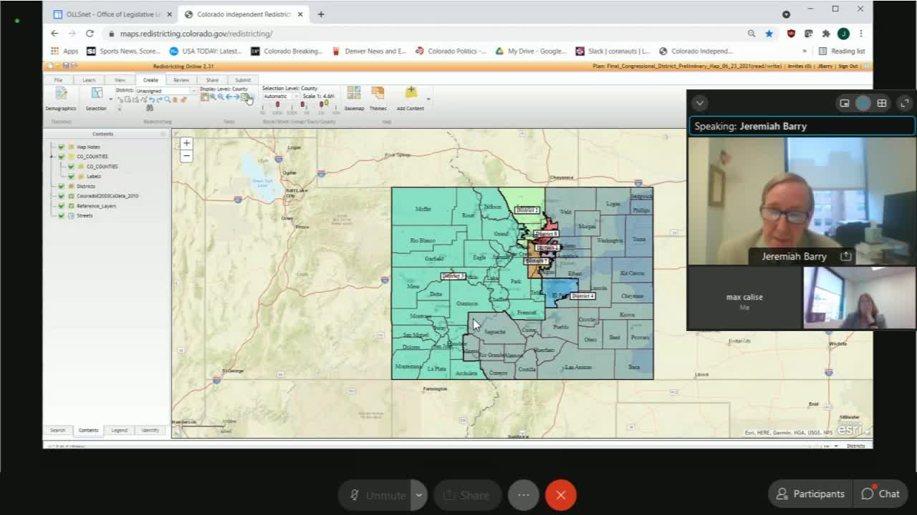The image size is (917, 515).
Task: Click the blue forward navigation arrow
Action: (x=236, y=97)
